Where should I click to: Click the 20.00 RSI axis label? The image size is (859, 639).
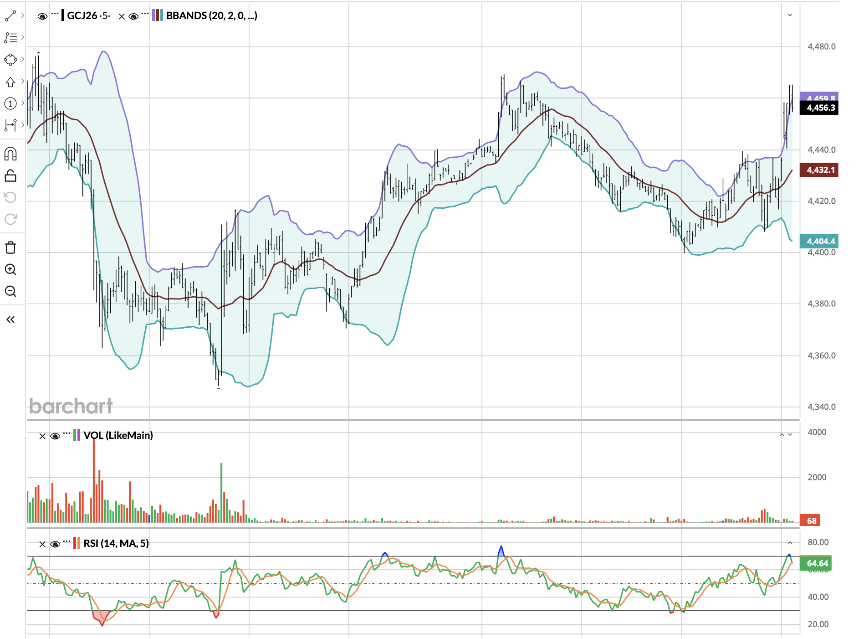pyautogui.click(x=818, y=624)
